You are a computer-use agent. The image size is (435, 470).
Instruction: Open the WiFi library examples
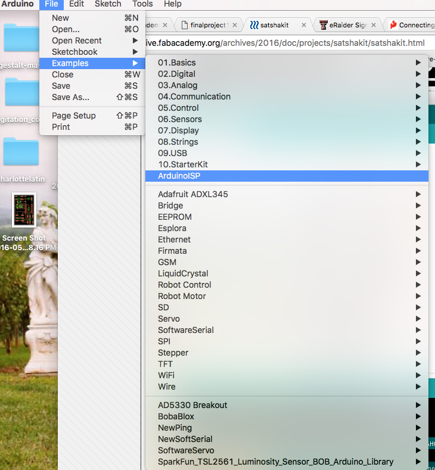click(287, 375)
